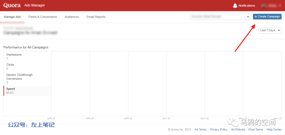Open the Last 7 Days date range dropdown

point(270,30)
